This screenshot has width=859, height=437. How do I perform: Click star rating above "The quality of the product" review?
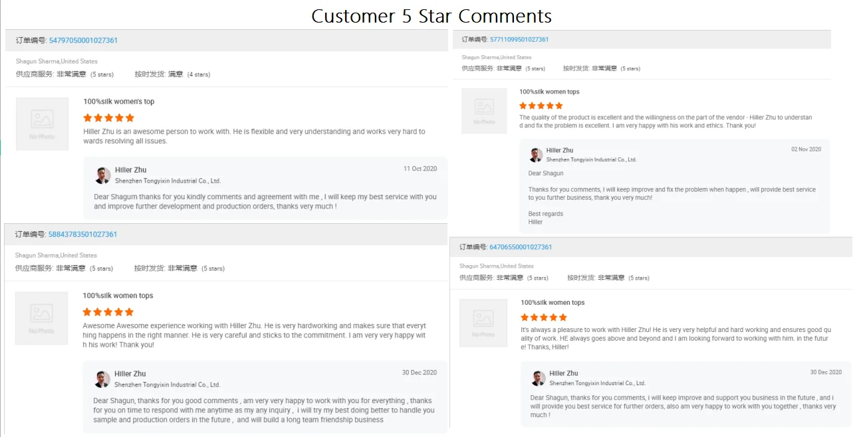click(x=541, y=106)
